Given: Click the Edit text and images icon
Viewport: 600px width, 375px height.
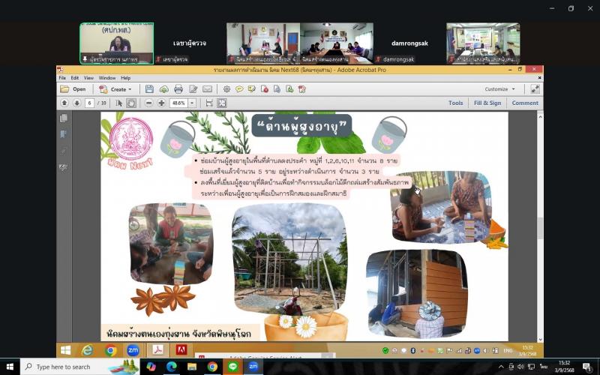Looking at the screenshot, I should tap(193, 89).
